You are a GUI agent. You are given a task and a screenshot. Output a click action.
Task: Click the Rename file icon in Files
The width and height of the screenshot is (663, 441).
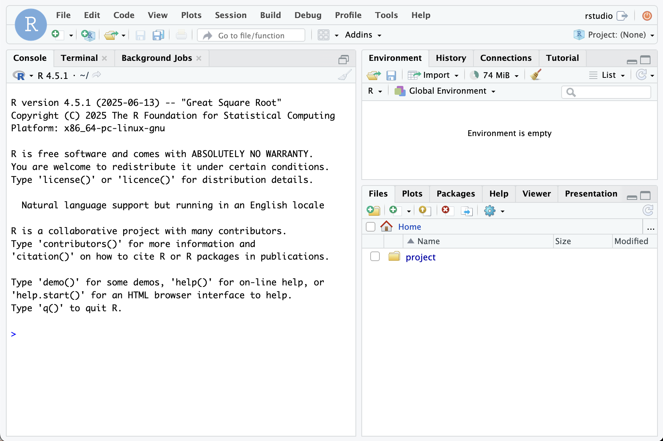coord(467,211)
